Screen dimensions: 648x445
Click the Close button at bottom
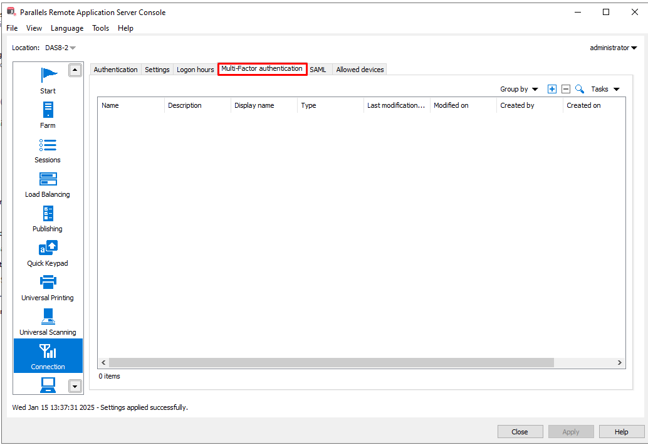(520, 432)
